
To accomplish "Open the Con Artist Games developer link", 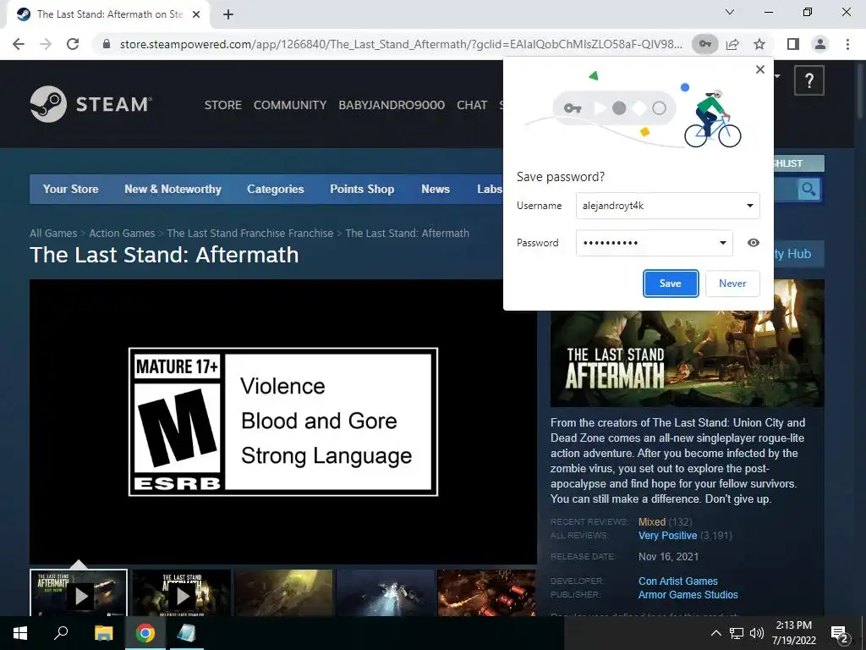I will tap(678, 581).
